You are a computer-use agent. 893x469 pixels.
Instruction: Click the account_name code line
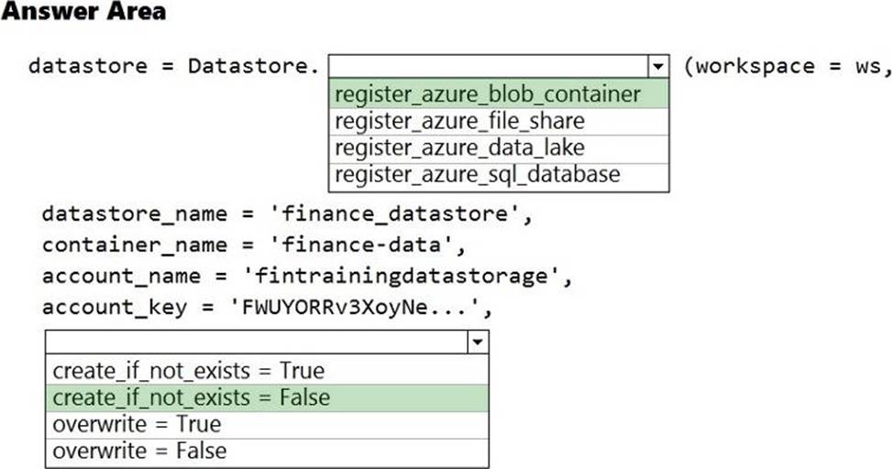(x=307, y=276)
